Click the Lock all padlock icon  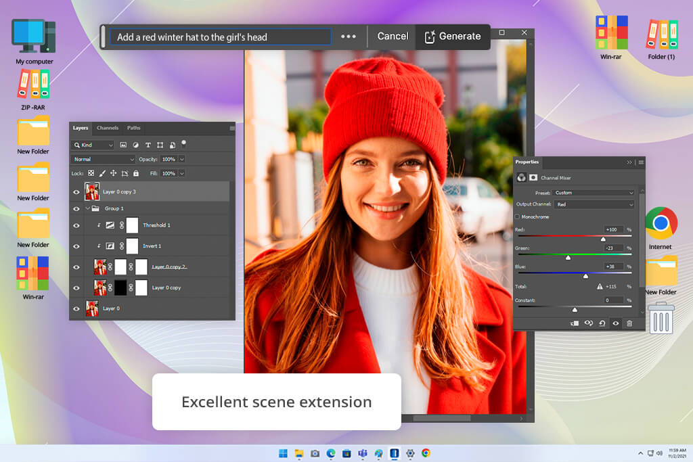tap(136, 174)
